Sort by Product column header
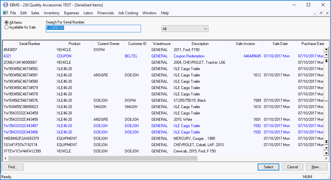 (74, 44)
